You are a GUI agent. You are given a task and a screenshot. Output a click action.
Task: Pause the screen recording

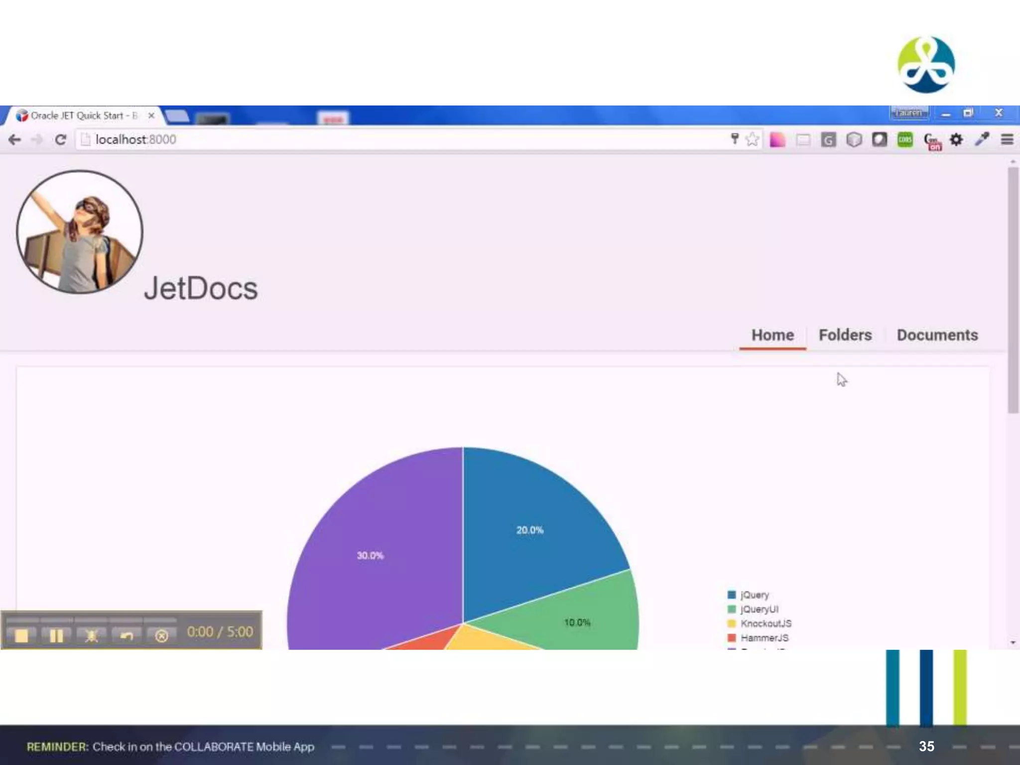point(56,636)
